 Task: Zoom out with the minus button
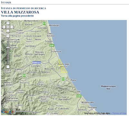8,67
